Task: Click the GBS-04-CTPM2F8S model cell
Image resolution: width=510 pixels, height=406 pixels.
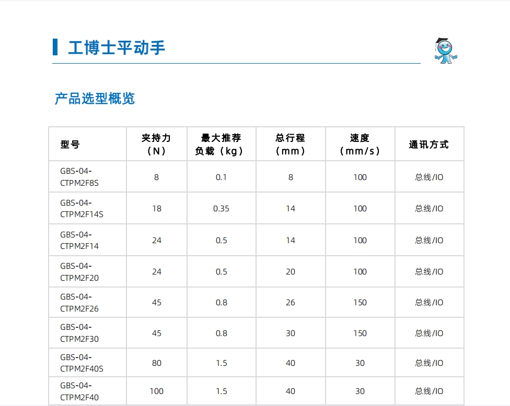Action: click(79, 177)
